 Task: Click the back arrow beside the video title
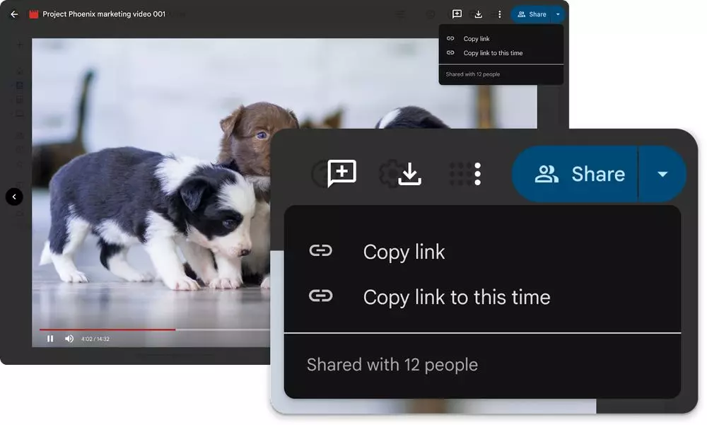coord(14,14)
